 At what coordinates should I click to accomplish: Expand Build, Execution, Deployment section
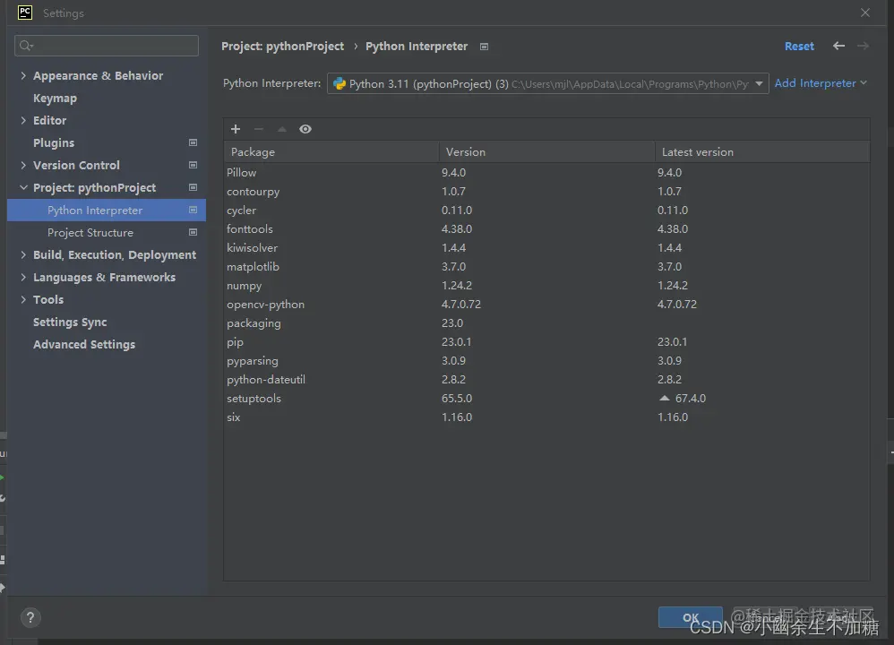[23, 255]
